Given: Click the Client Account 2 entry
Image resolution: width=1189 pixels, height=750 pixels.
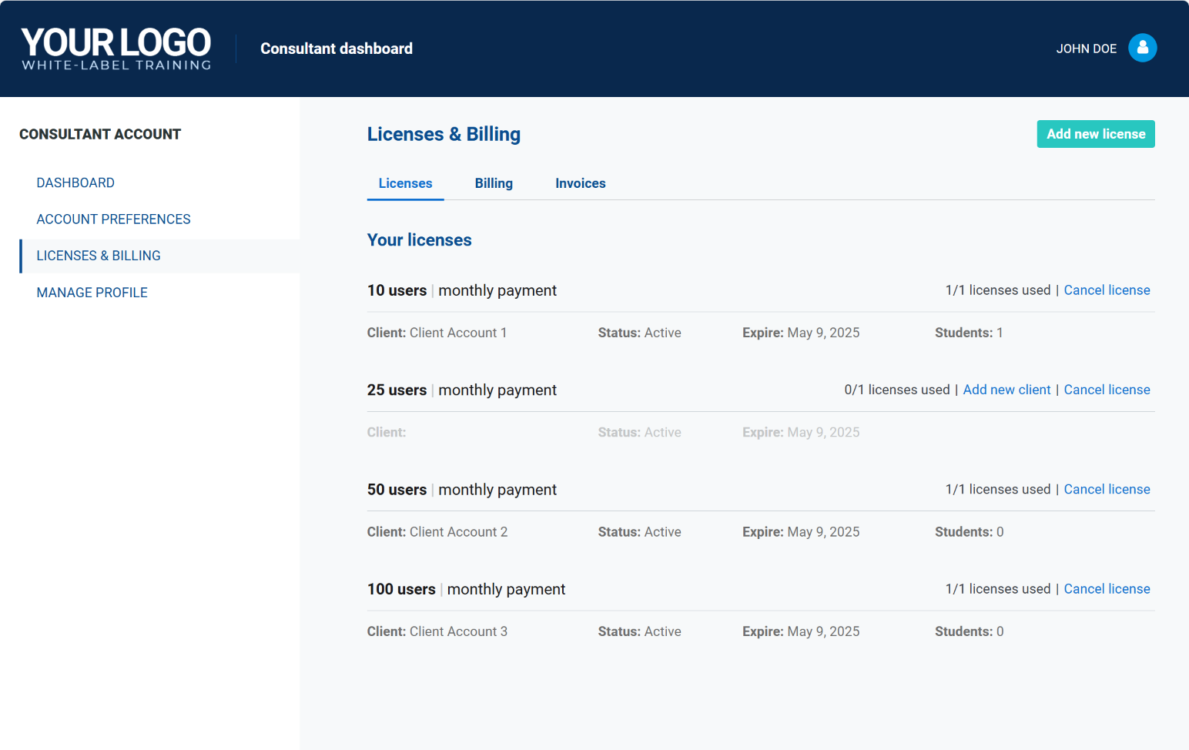Looking at the screenshot, I should (458, 532).
